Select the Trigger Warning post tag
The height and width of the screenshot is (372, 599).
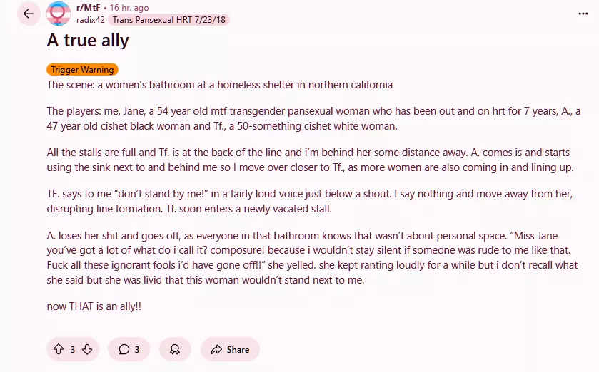(x=82, y=70)
